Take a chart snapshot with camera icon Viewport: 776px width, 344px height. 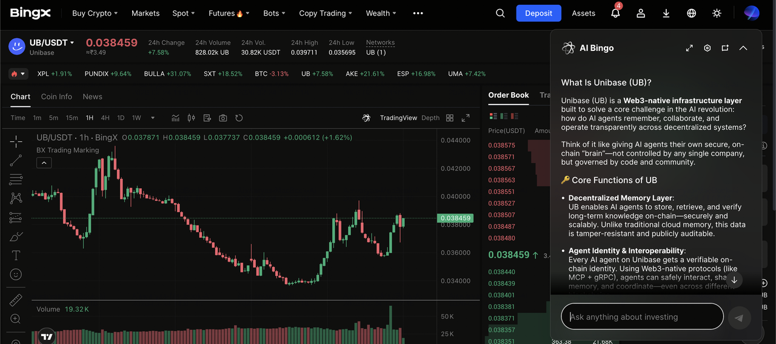pyautogui.click(x=223, y=118)
